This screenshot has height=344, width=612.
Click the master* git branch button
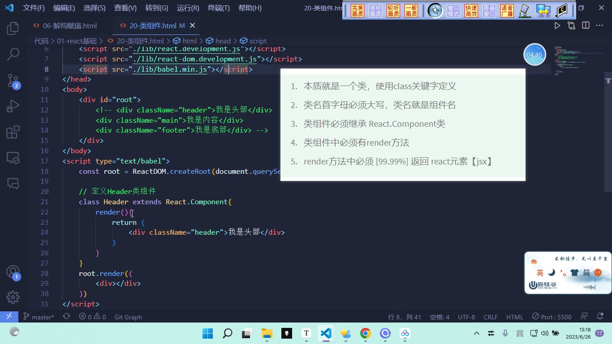[39, 317]
